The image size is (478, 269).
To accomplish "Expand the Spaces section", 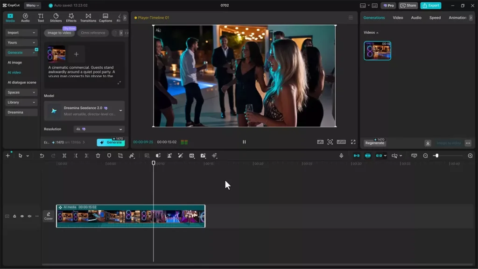I will click(21, 92).
